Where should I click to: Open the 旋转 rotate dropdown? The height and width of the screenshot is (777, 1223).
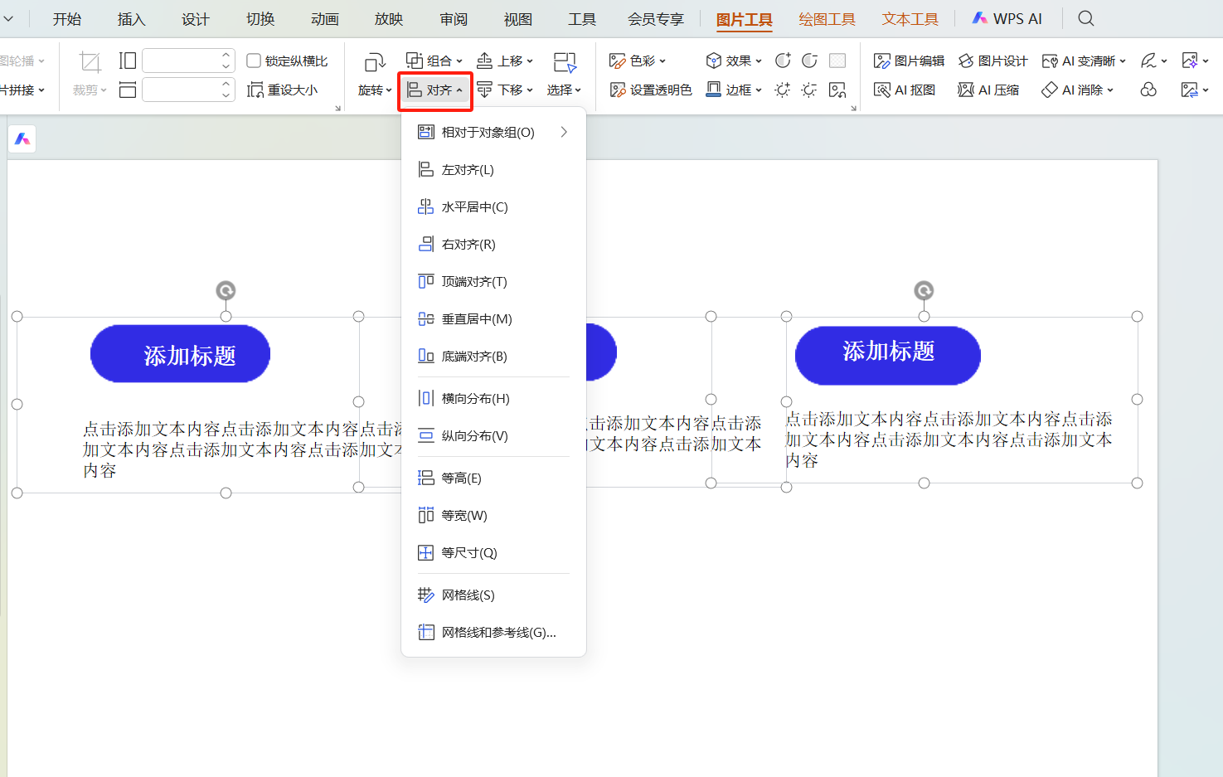coord(373,90)
